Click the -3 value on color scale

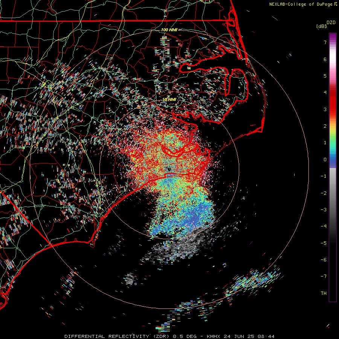coord(324,210)
